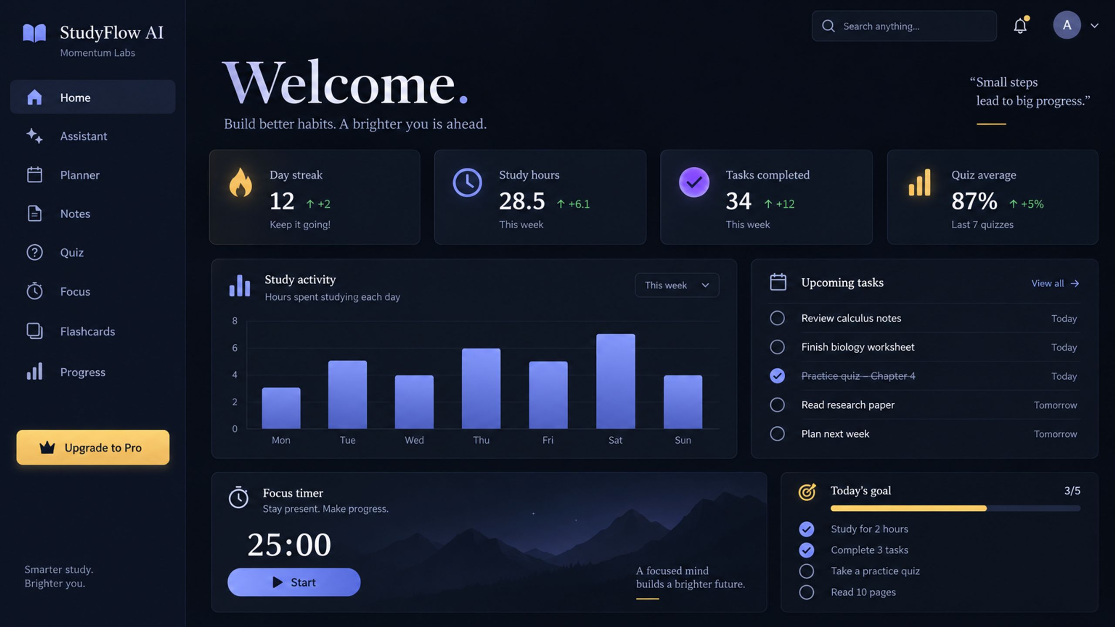Open notifications bell
Image resolution: width=1115 pixels, height=627 pixels.
click(1020, 26)
